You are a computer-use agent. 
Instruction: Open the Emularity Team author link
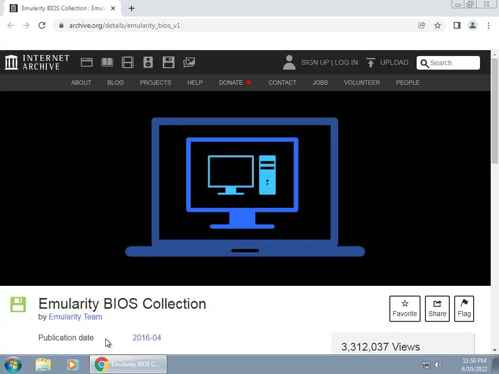[76, 317]
